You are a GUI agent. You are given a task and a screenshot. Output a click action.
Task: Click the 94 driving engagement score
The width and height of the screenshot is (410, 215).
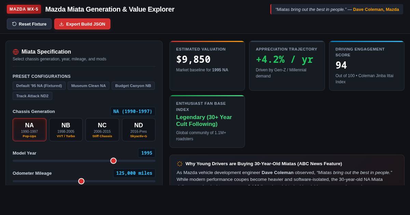(x=341, y=65)
